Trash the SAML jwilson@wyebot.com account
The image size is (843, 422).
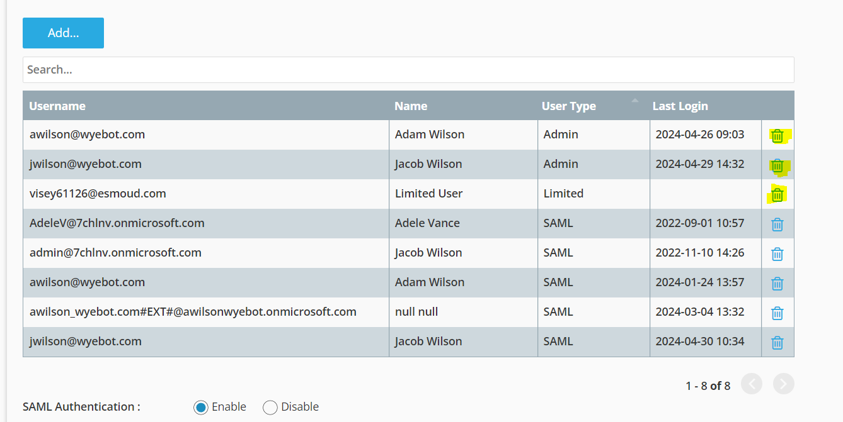[x=777, y=343]
